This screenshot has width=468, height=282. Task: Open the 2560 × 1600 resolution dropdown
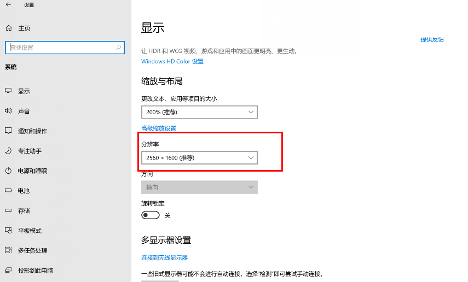coord(199,158)
